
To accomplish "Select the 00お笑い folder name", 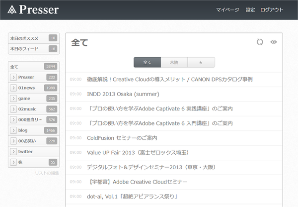I will click(27, 141).
